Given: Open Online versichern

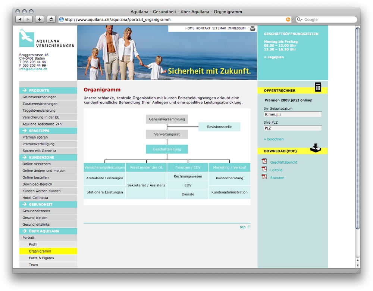Looking at the screenshot, I should click(x=48, y=164).
